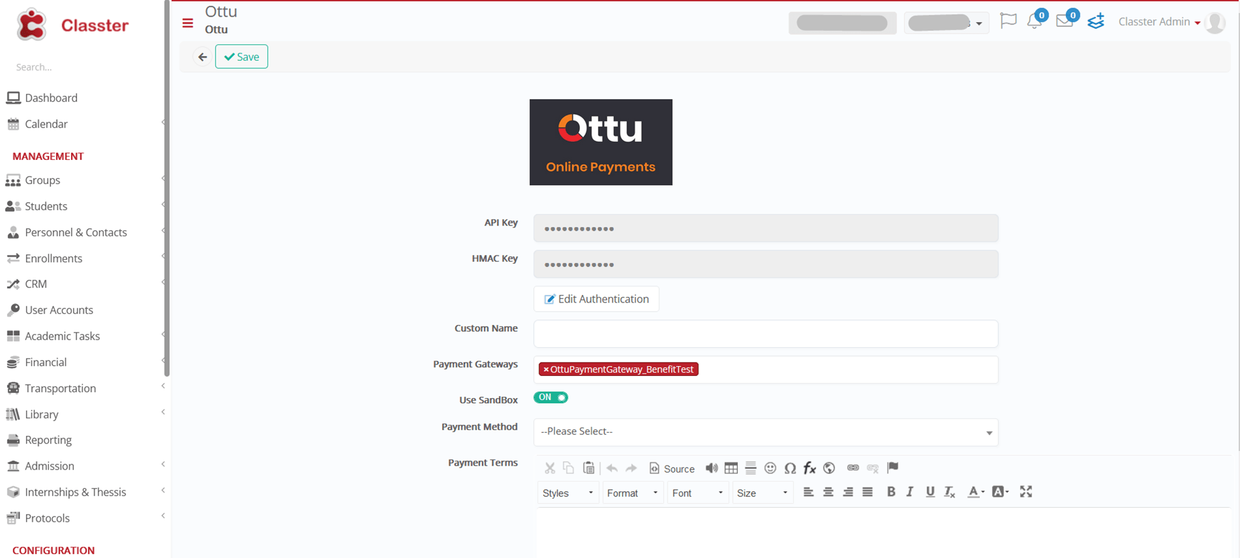Click the Redo arrow in editor
This screenshot has height=558, width=1240.
tap(631, 468)
